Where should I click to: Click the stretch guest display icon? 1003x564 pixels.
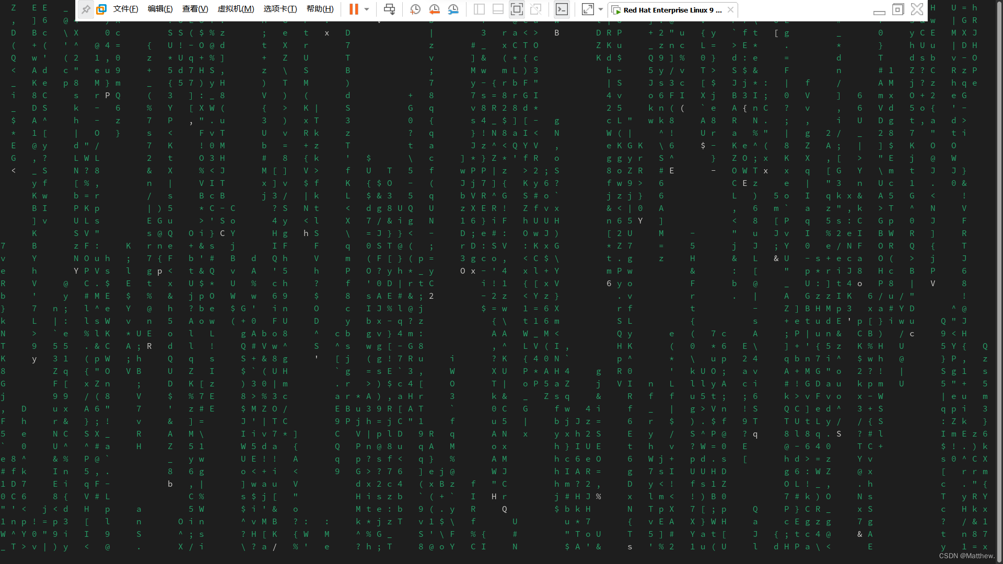coord(588,9)
